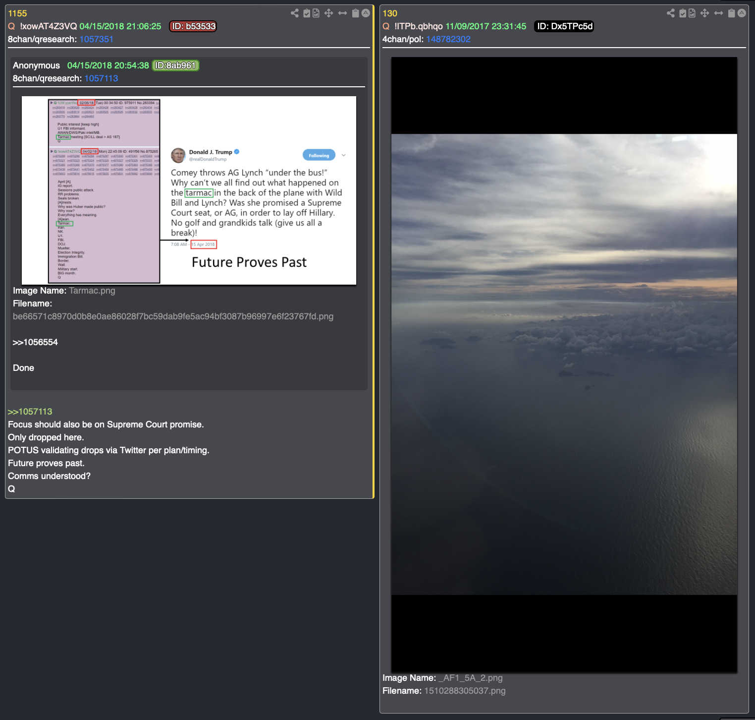Click the four-way move arrows on post 1155
The width and height of the screenshot is (755, 720).
click(328, 13)
